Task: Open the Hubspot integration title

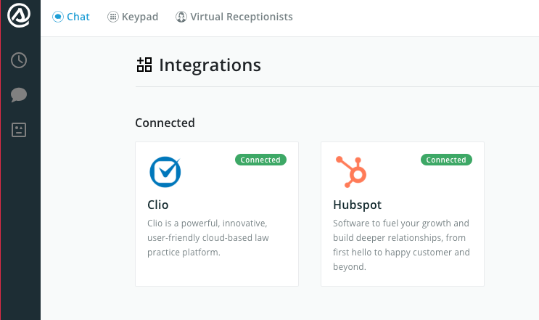Action: [x=357, y=205]
